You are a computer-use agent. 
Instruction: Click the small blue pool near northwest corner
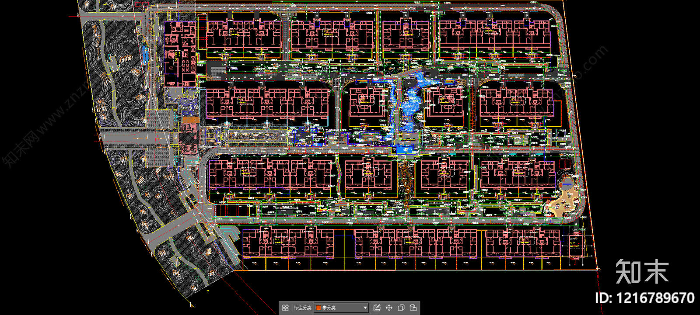145,54
